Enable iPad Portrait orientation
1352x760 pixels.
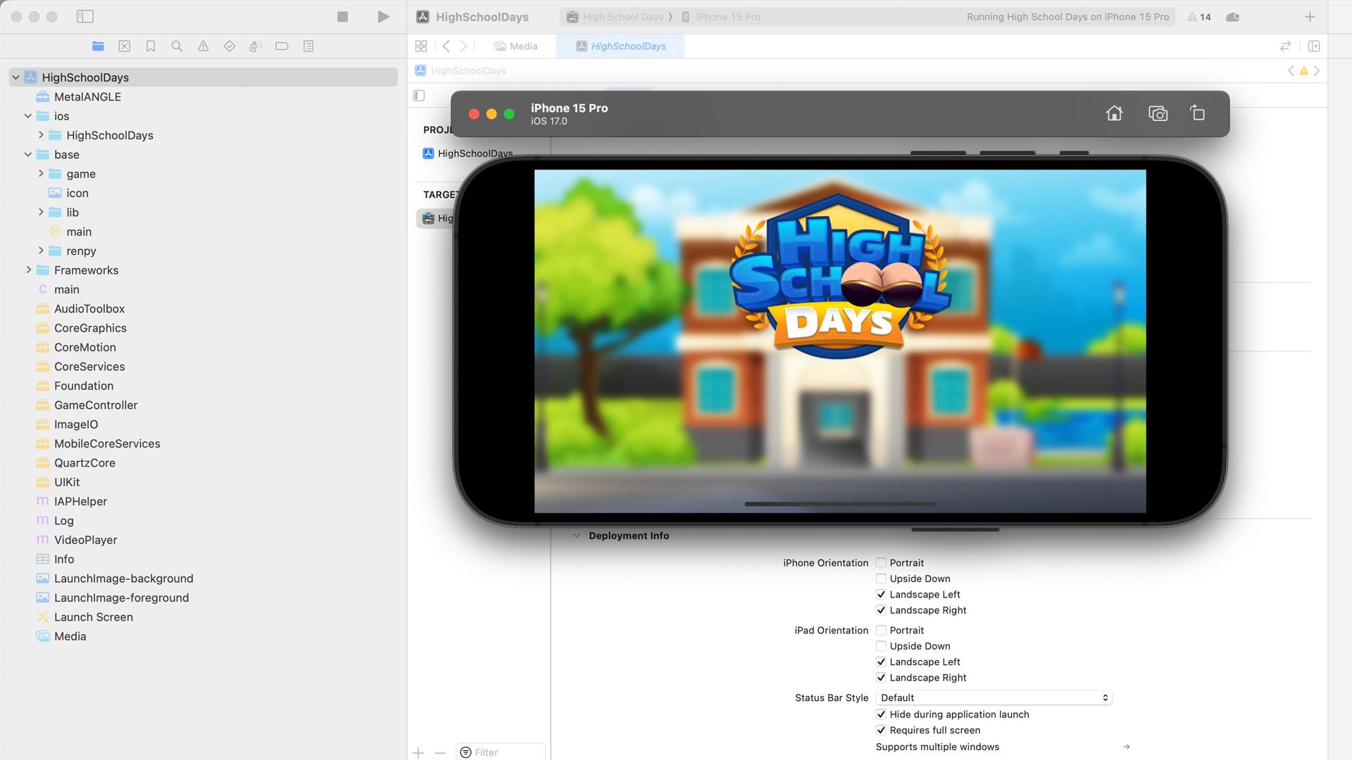881,631
